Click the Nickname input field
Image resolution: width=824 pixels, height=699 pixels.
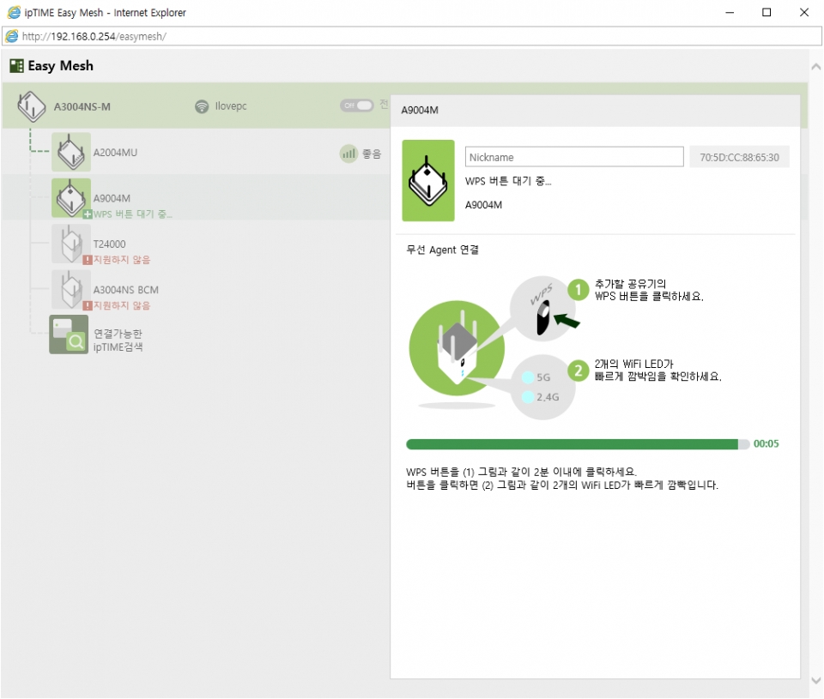click(x=574, y=157)
